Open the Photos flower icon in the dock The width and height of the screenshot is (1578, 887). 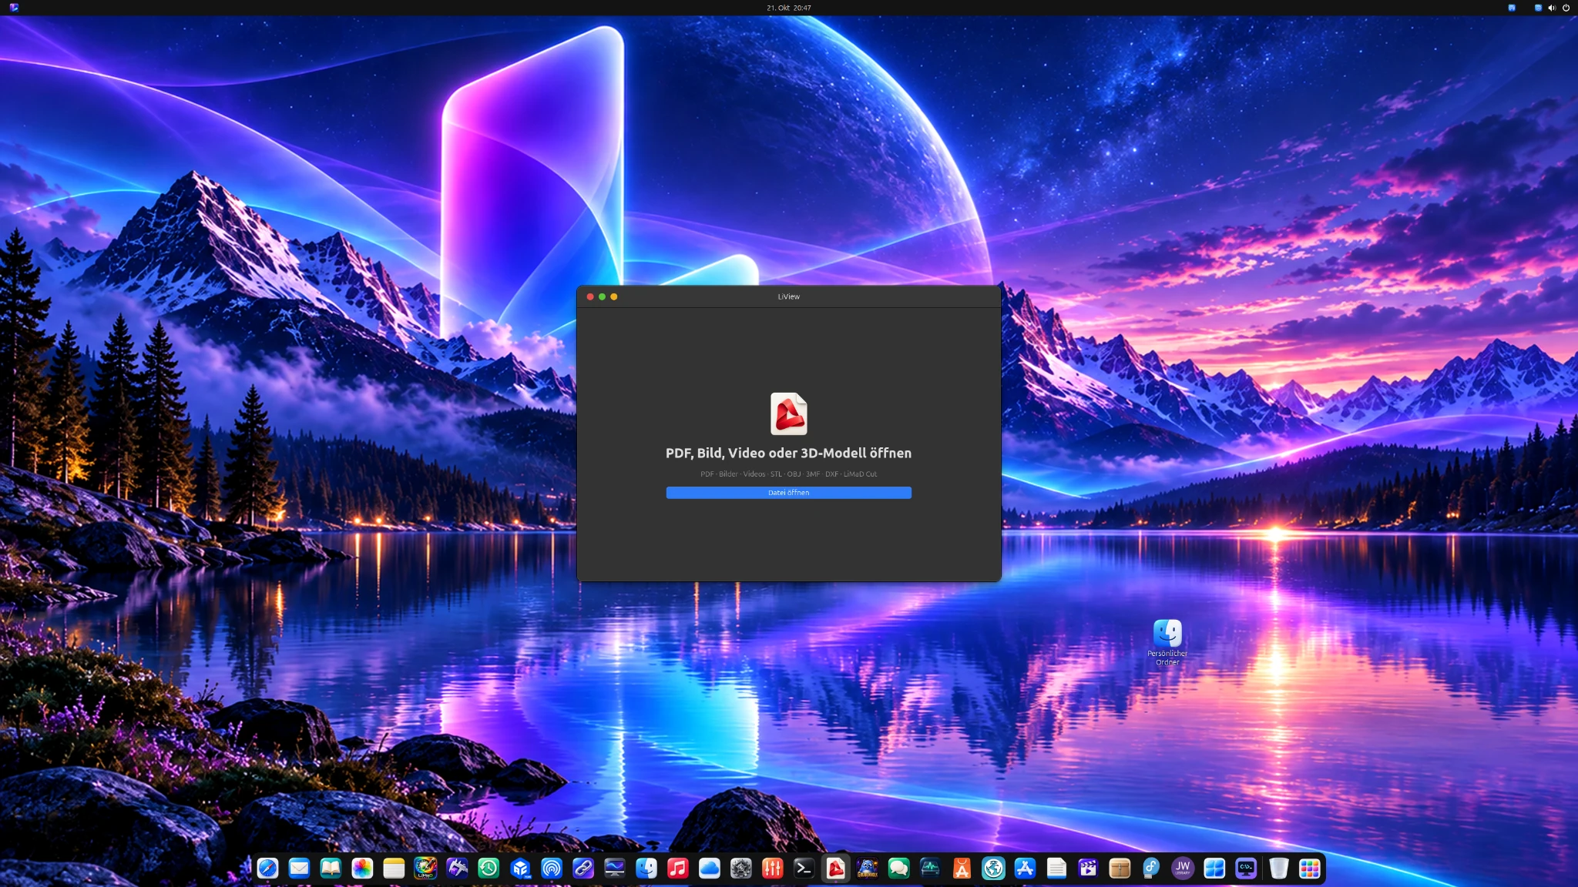click(x=362, y=869)
